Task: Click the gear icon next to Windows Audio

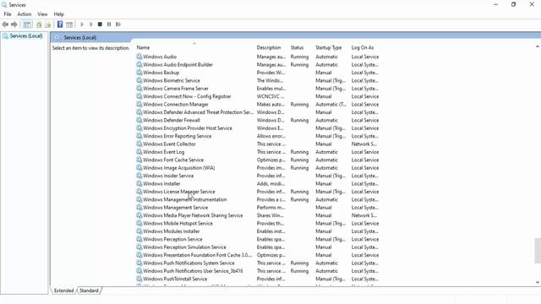Action: point(139,57)
